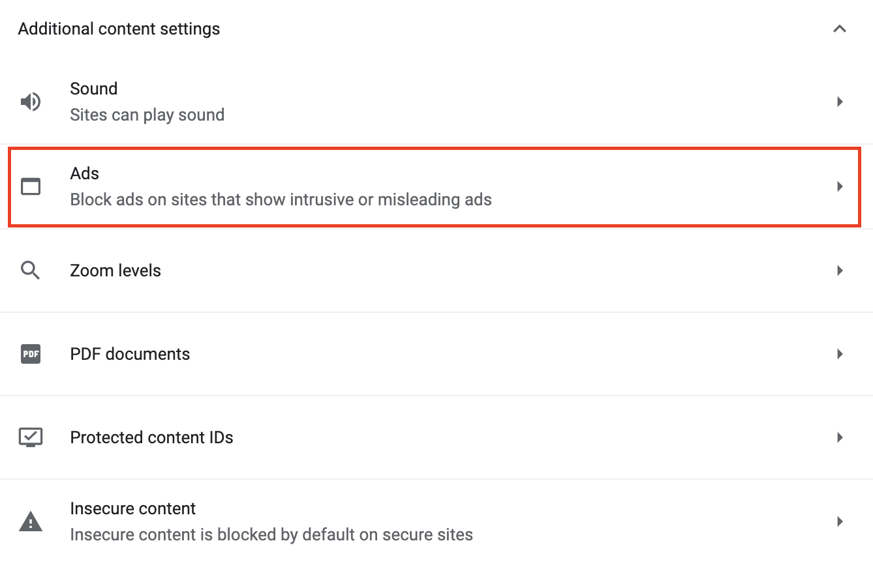Open the PDF documents row arrow
Viewport: 873px width, 571px height.
[840, 354]
